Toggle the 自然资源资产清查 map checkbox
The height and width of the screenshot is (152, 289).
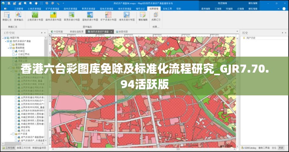pos(8,41)
